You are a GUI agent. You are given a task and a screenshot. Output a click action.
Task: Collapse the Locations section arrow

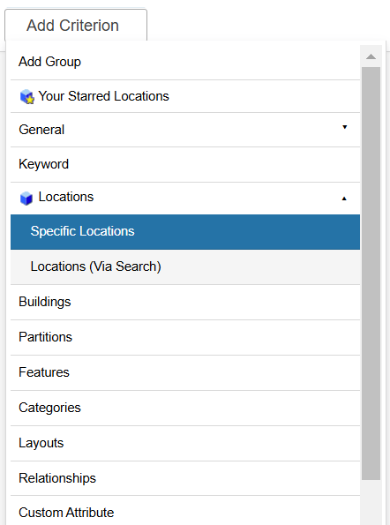pos(344,199)
